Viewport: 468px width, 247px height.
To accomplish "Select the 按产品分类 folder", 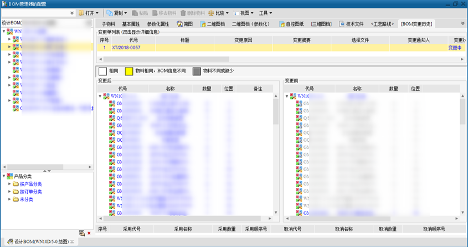I will click(31, 184).
